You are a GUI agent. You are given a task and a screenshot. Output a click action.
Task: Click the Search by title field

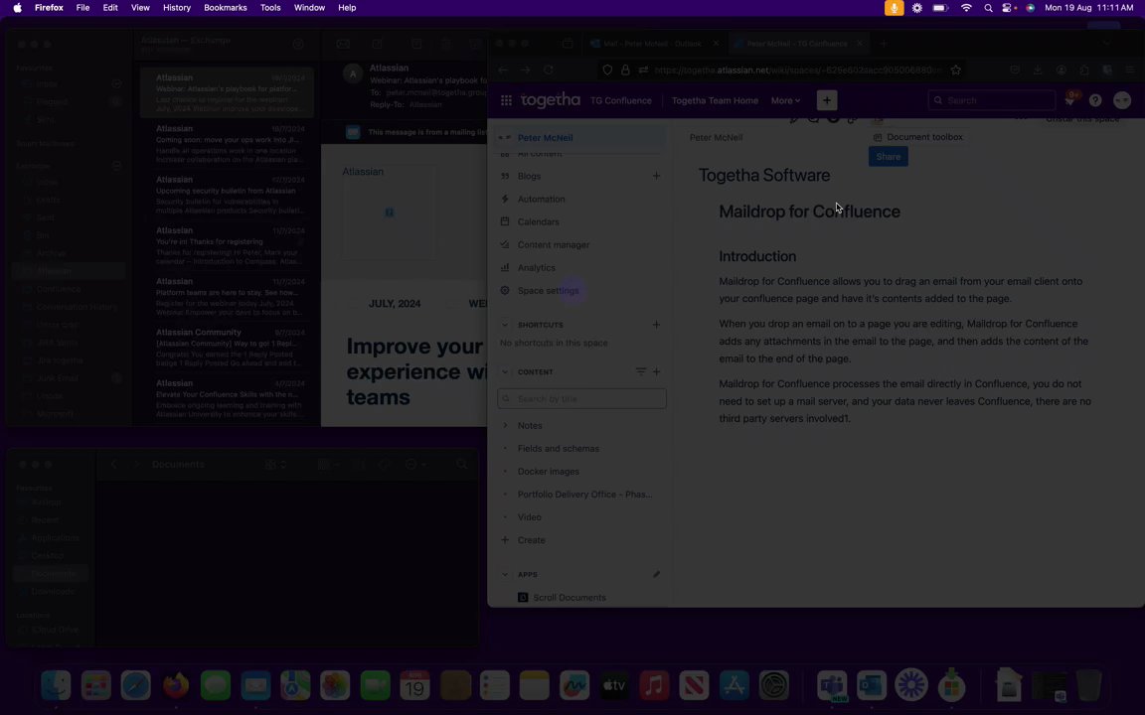click(x=581, y=399)
